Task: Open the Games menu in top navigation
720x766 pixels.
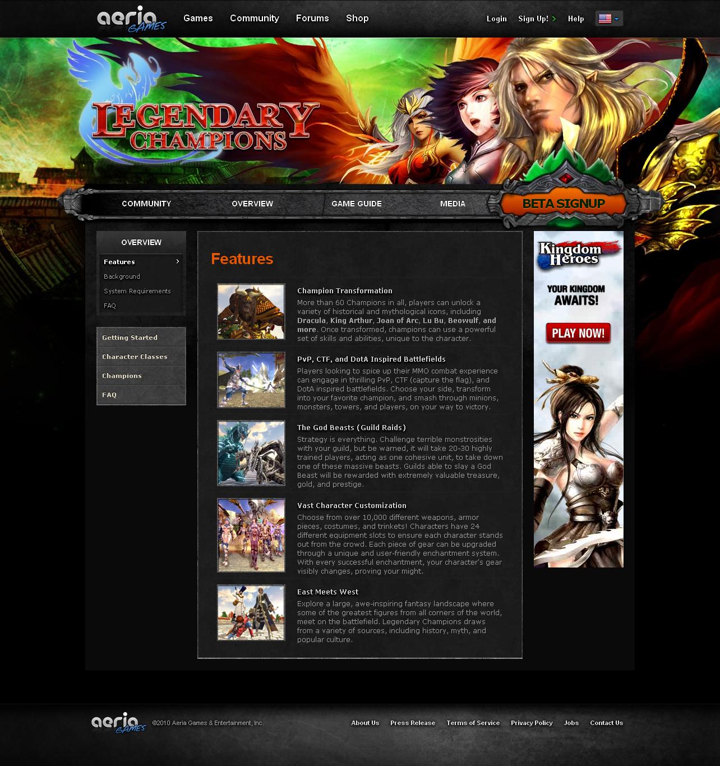Action: click(x=198, y=18)
